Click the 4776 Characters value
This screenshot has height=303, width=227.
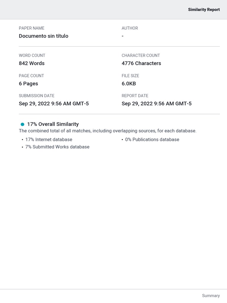[141, 63]
